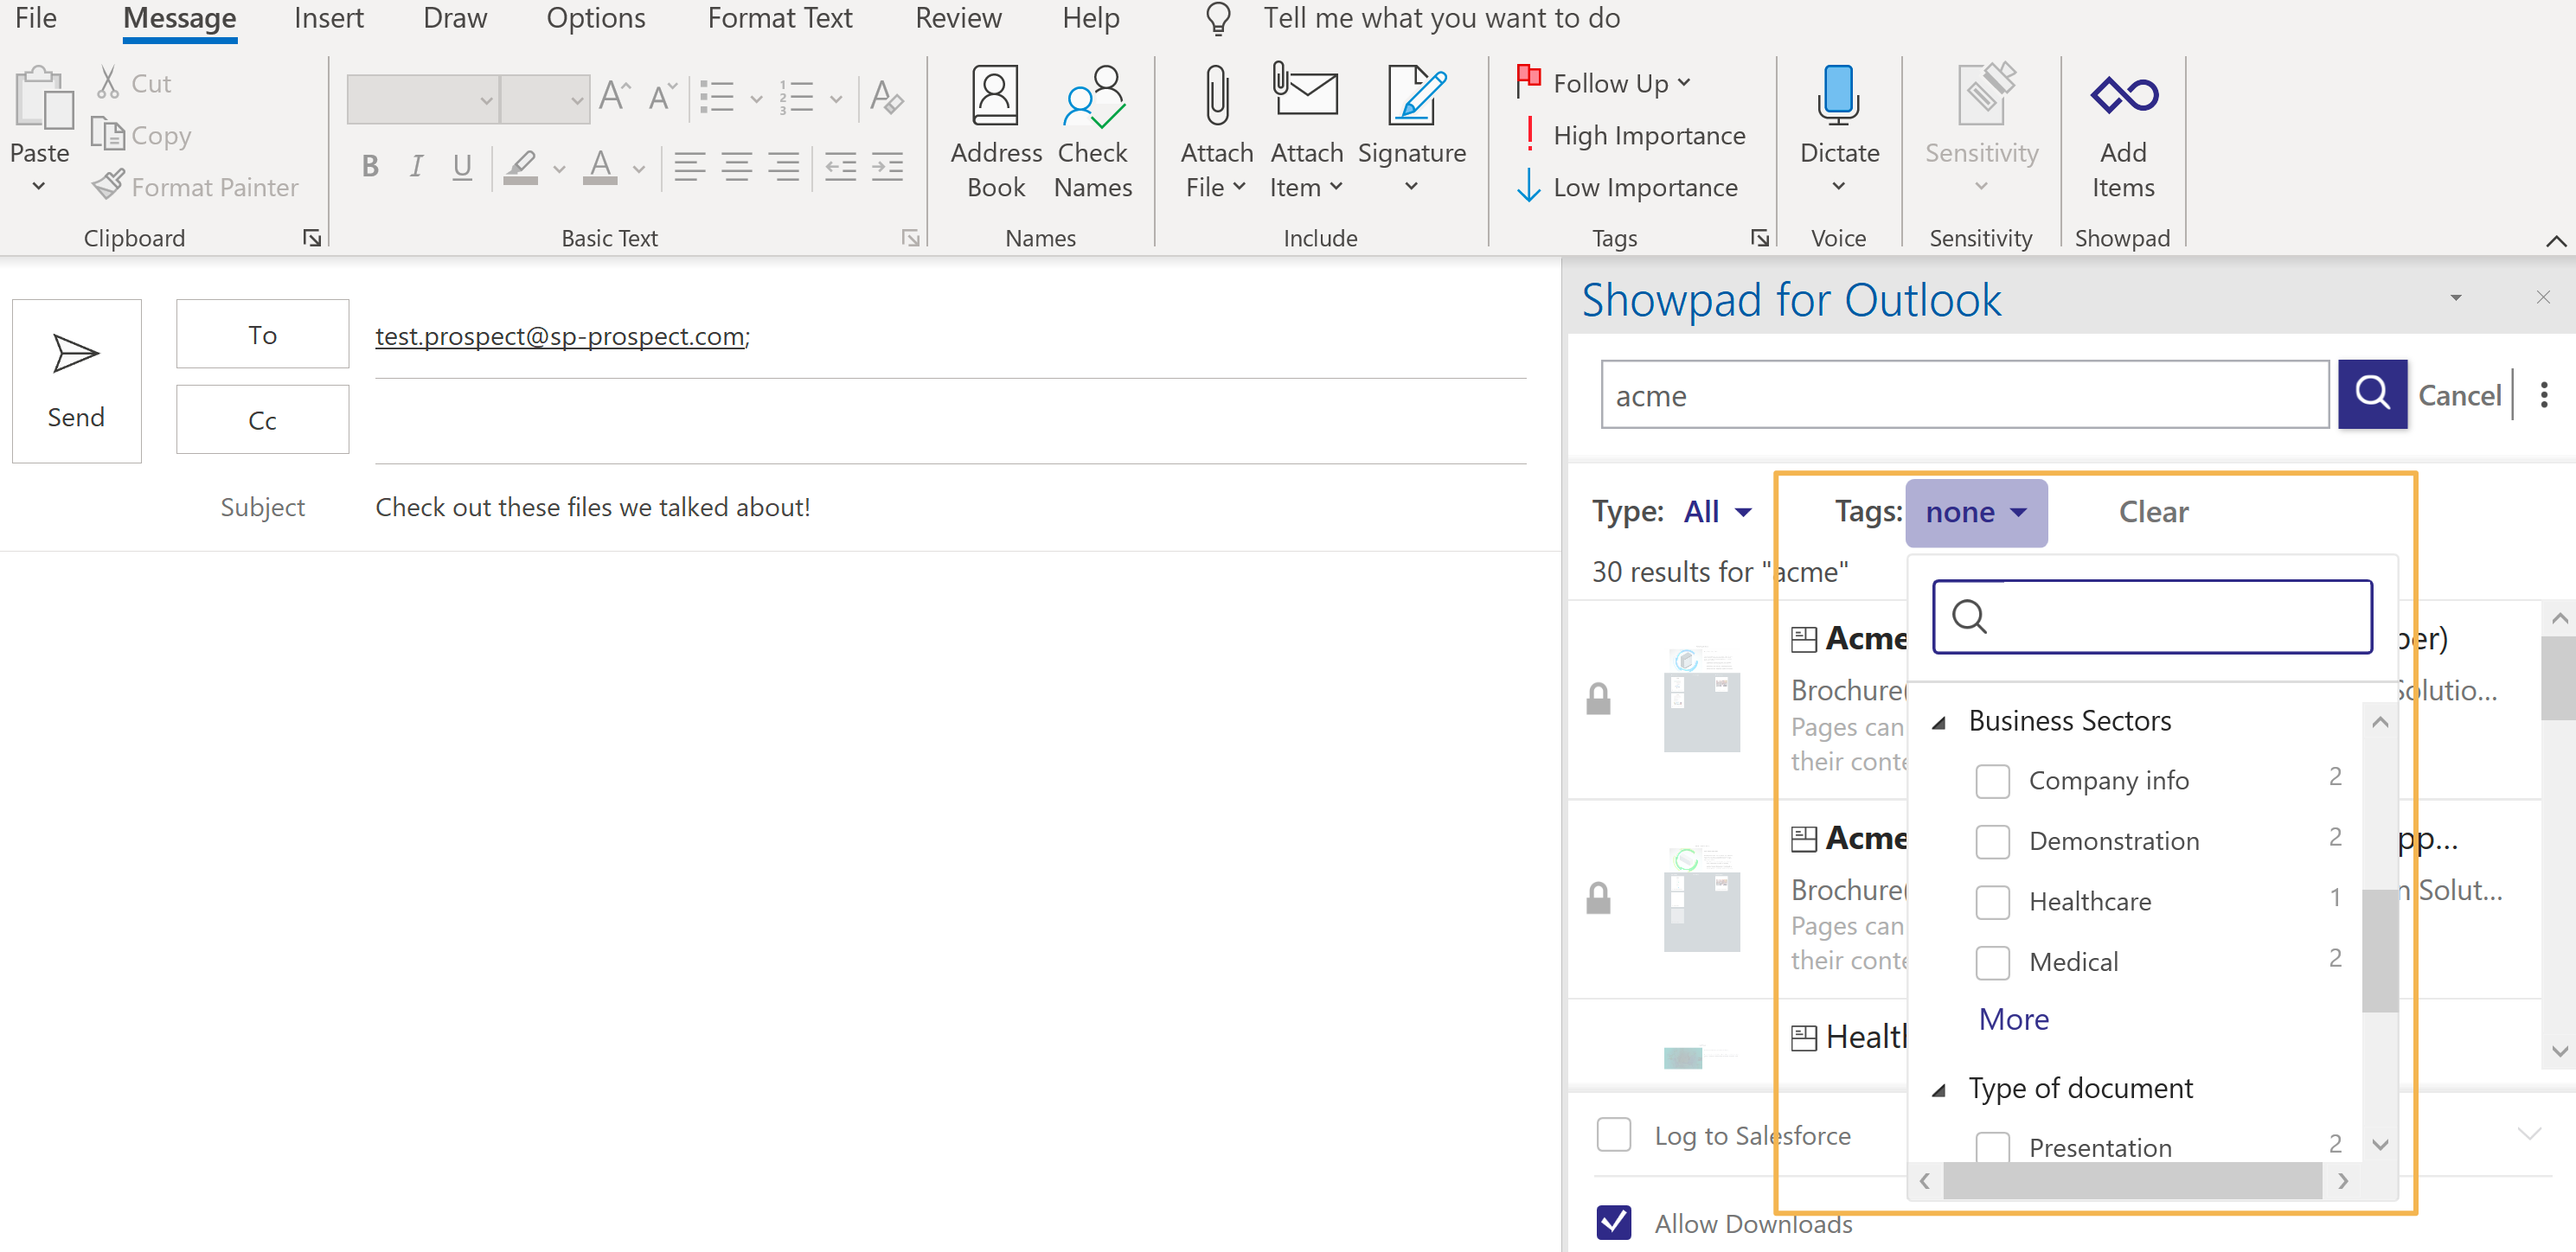Switch to the Review tab

[958, 18]
